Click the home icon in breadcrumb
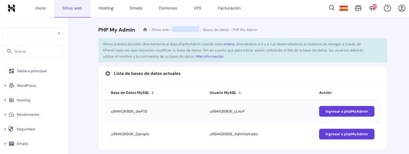 point(145,30)
